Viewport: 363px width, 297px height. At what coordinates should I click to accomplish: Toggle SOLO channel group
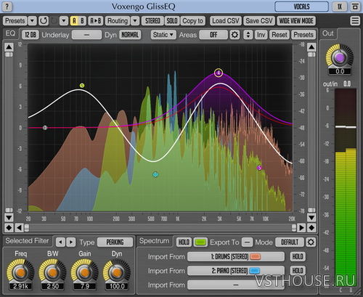point(172,21)
